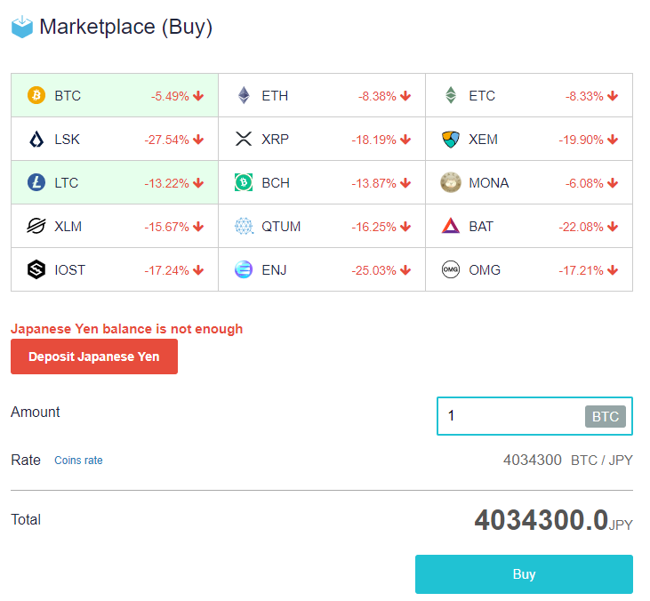Choose the XEM coin label
This screenshot has height=601, width=650.
(484, 140)
